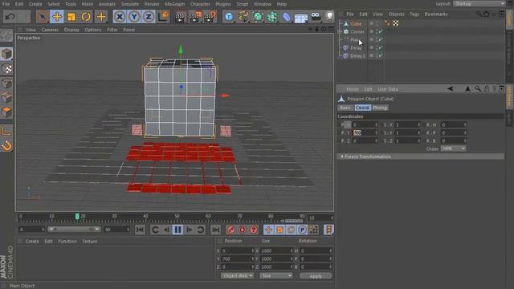
Task: Open the Layout Startup dropdown
Action: click(x=479, y=3)
